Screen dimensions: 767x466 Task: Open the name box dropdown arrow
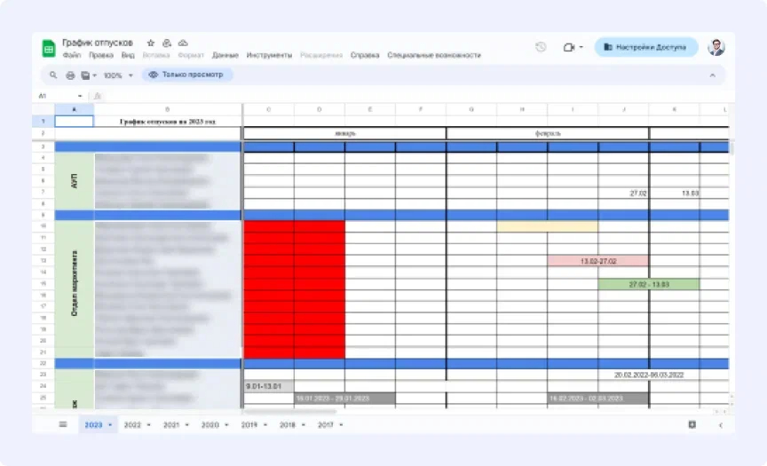80,96
